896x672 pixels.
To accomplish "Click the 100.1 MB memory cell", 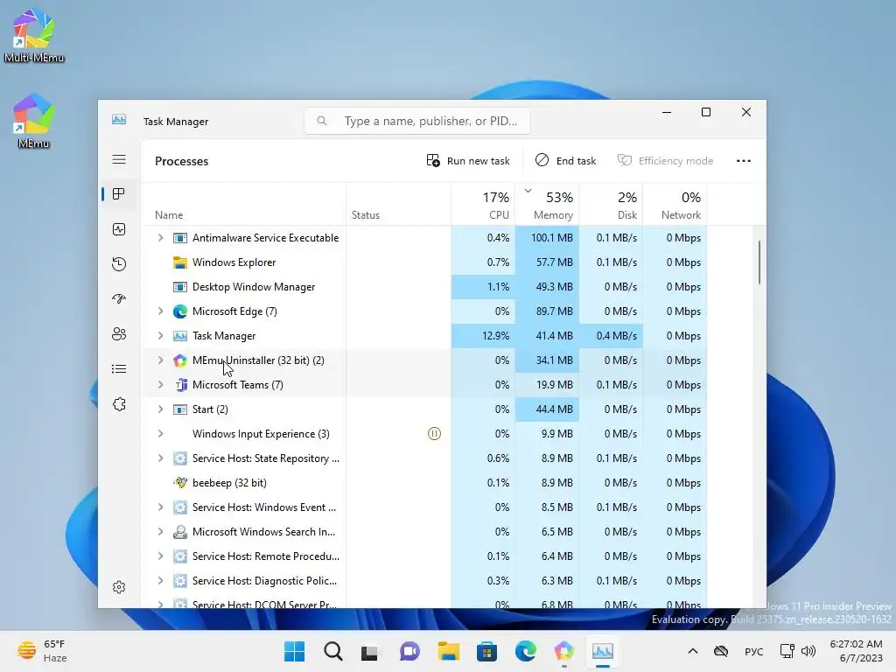I will coord(547,238).
